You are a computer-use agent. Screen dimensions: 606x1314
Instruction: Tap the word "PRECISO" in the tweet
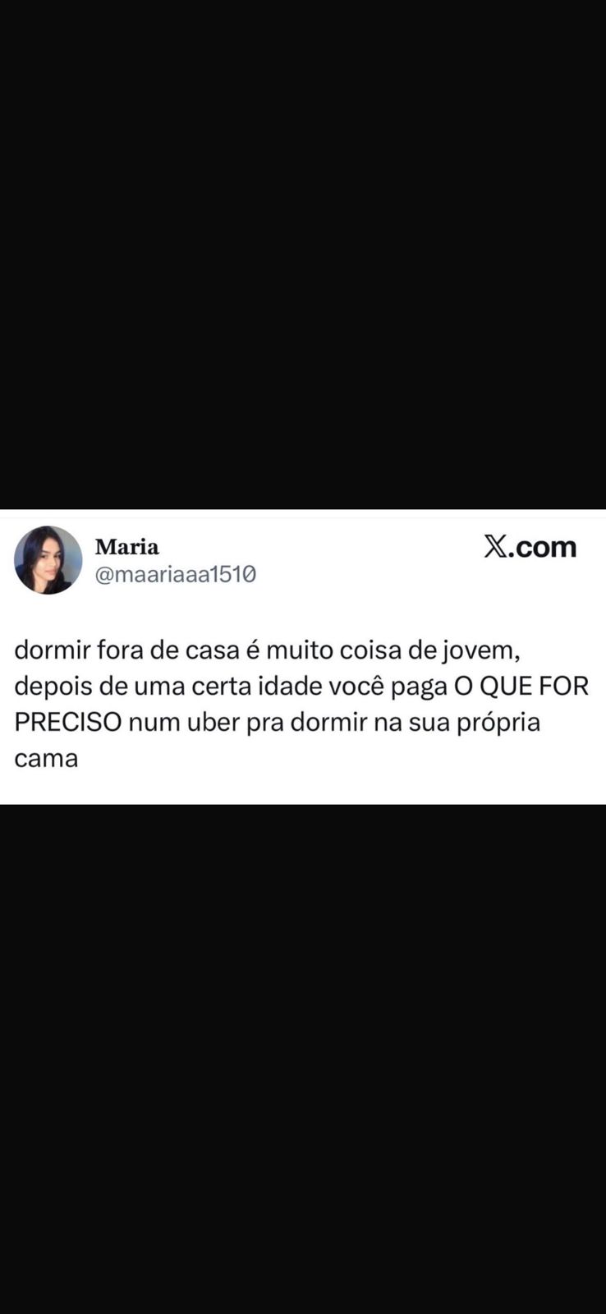(x=68, y=722)
